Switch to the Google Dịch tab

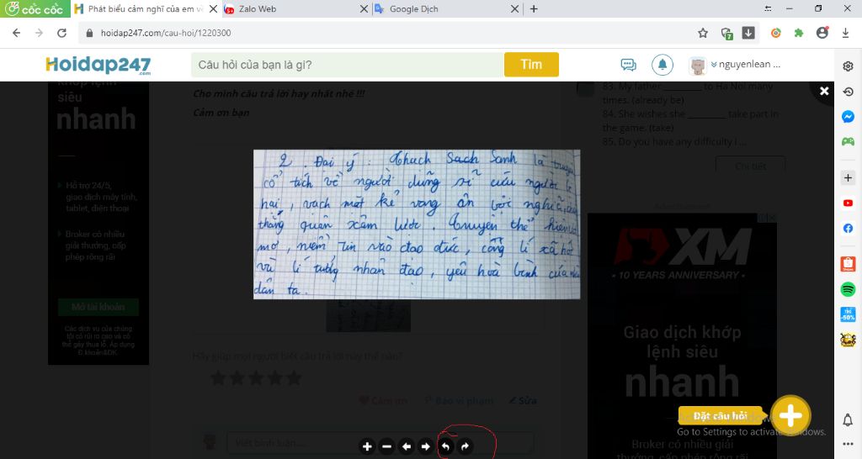point(439,8)
